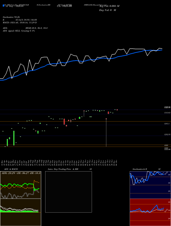The width and height of the screenshot is (171, 226).
Task: Click the 'Stochastics: 93.26' reading
Action: click(x=11, y=17)
